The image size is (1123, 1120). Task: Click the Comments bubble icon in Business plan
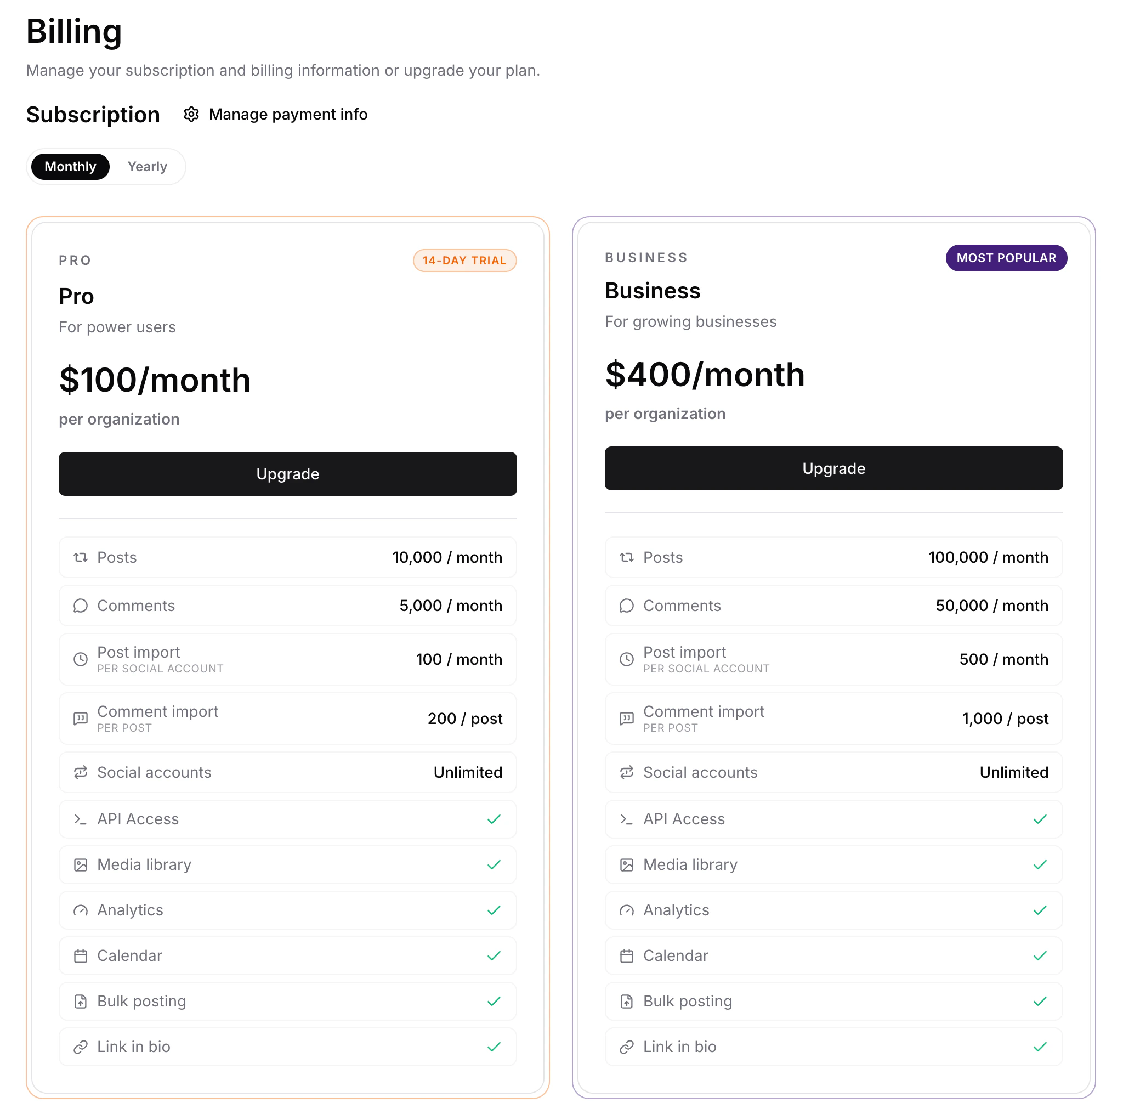tap(627, 606)
